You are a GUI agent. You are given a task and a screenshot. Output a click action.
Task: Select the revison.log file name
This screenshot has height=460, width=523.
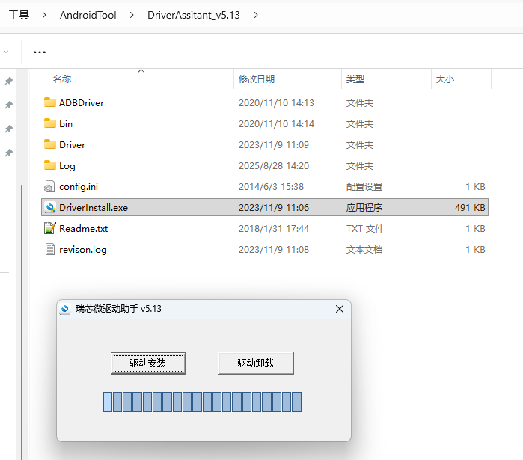(83, 250)
